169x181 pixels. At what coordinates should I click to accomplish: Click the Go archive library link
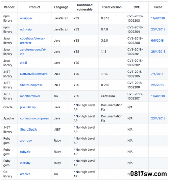pyautogui.click(x=25, y=174)
